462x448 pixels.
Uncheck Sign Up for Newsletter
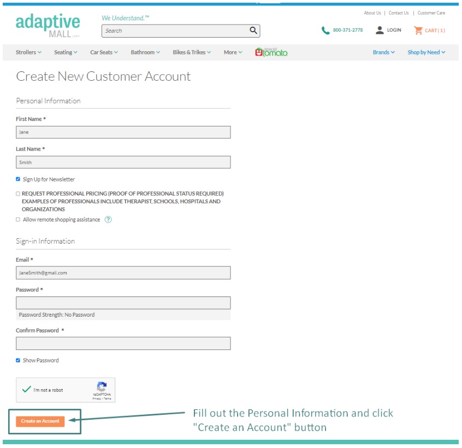[18, 179]
